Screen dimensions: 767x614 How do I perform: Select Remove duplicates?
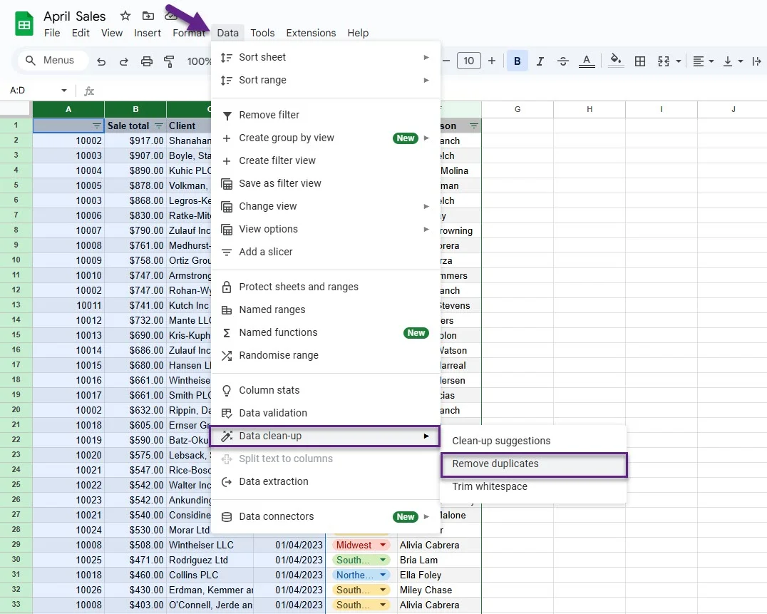click(533, 464)
